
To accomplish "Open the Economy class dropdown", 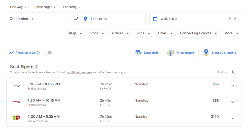I will [x=71, y=7].
